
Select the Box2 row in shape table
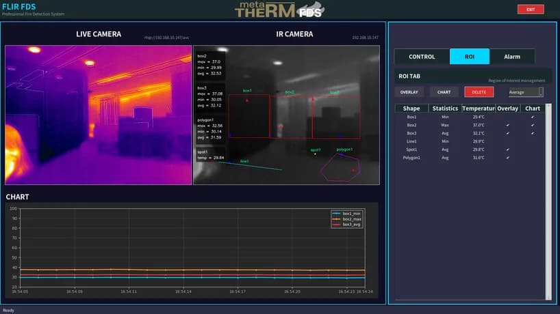(470, 125)
